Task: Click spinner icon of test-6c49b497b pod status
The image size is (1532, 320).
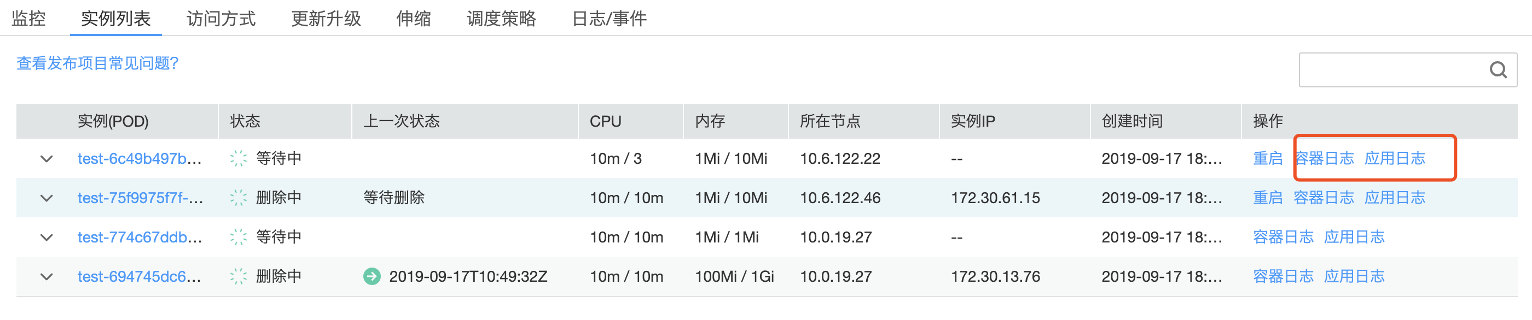Action: (238, 158)
